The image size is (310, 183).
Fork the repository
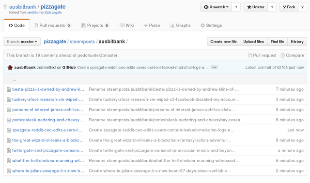tap(289, 7)
